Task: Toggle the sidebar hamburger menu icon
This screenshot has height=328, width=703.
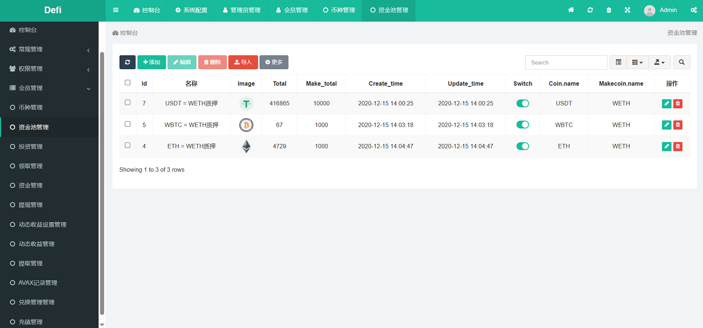Action: 116,10
